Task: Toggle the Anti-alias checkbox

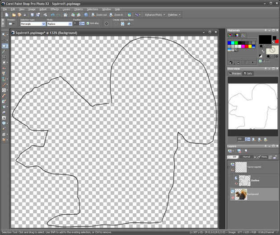Action: [88, 23]
